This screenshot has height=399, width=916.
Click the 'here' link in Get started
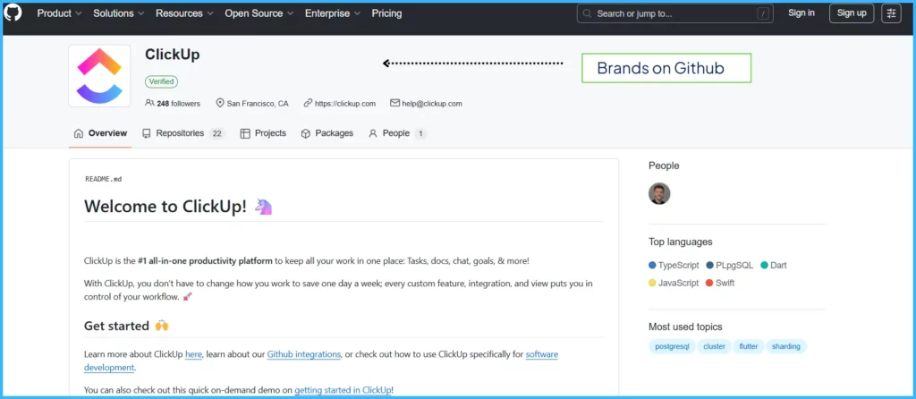pos(193,354)
